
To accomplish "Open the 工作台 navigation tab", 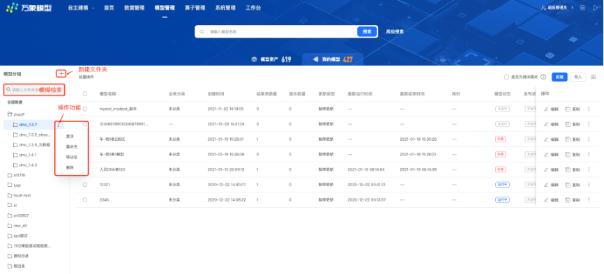I will (253, 8).
